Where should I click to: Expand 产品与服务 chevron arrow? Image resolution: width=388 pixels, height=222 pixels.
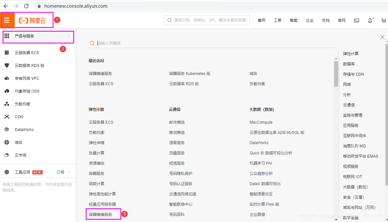(69, 36)
